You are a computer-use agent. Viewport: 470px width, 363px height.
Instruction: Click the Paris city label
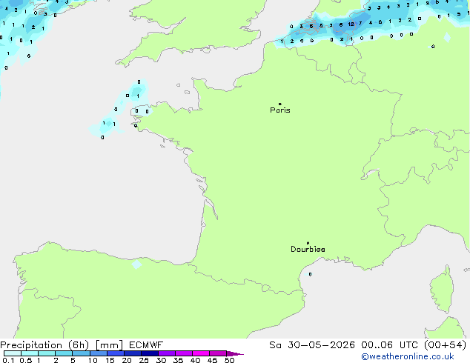tap(280, 110)
